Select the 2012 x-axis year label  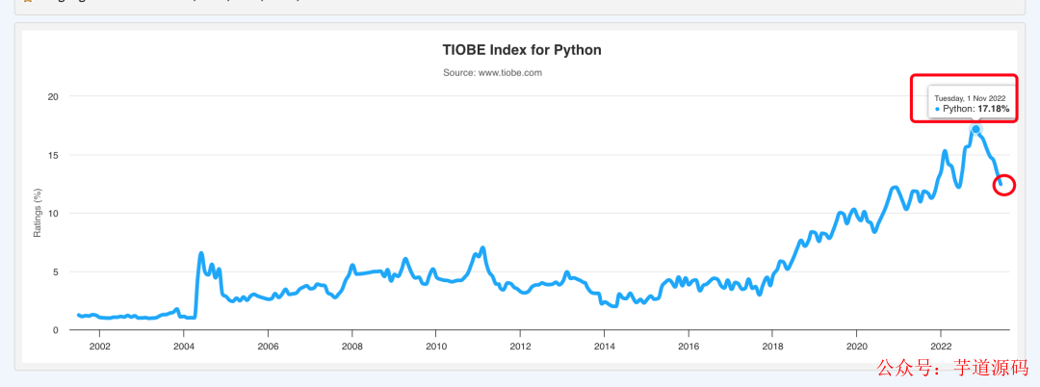coord(520,347)
